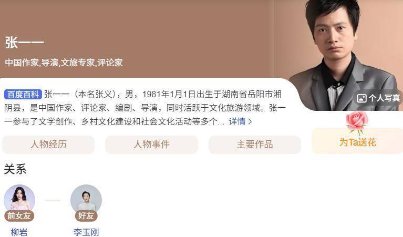Click the 百度百科 badge
Image resolution: width=403 pixels, height=237 pixels.
coord(23,95)
